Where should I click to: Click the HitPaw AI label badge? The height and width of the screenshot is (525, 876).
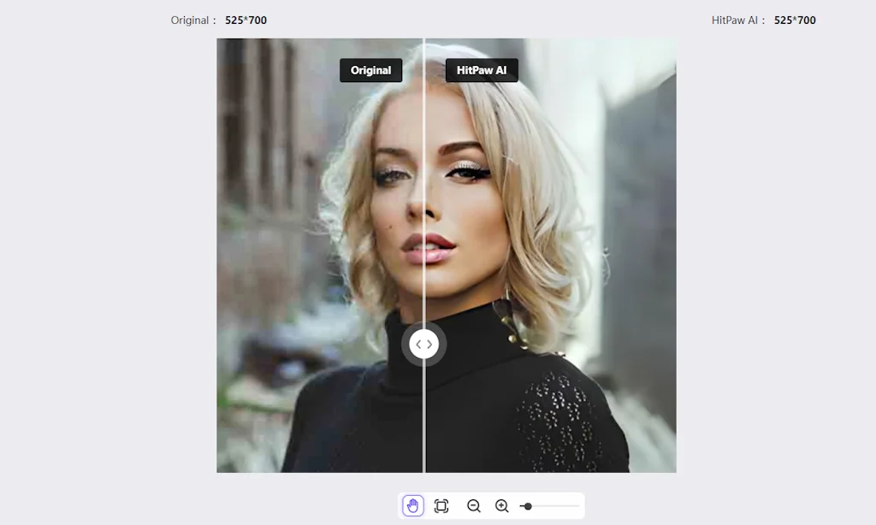(482, 70)
